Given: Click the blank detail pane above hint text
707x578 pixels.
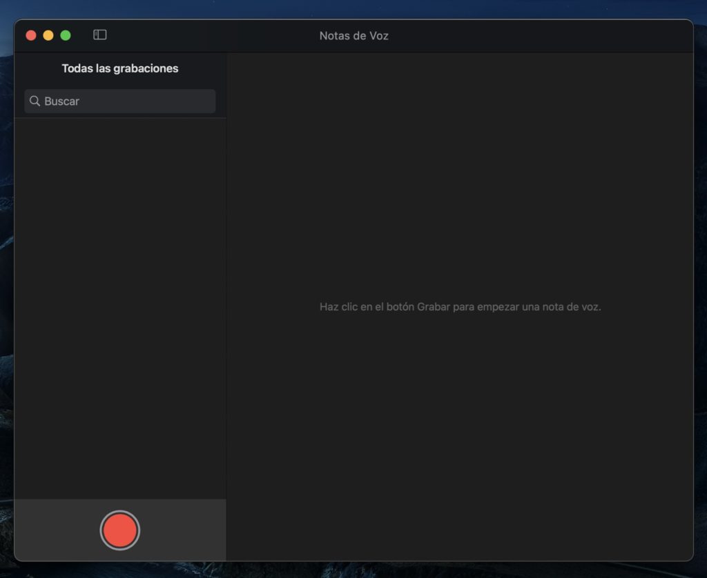Looking at the screenshot, I should click(x=460, y=172).
